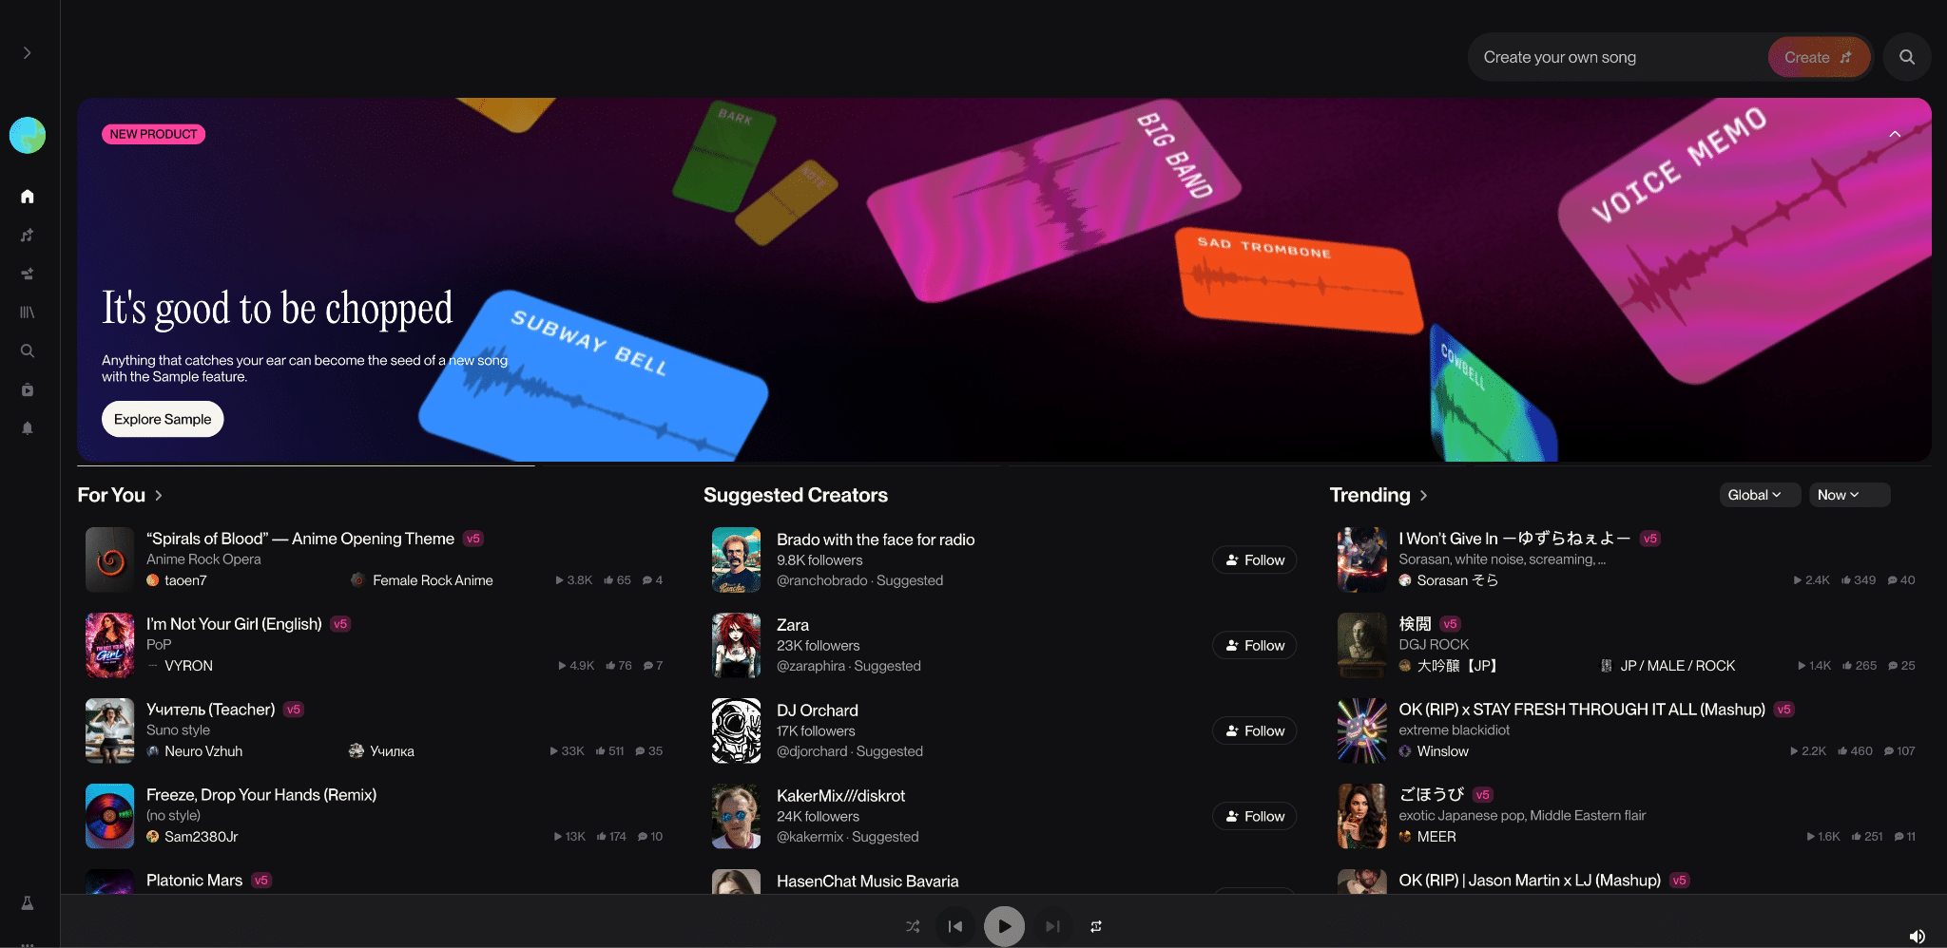Toggle repeat mode in player bar

pos(1096,926)
